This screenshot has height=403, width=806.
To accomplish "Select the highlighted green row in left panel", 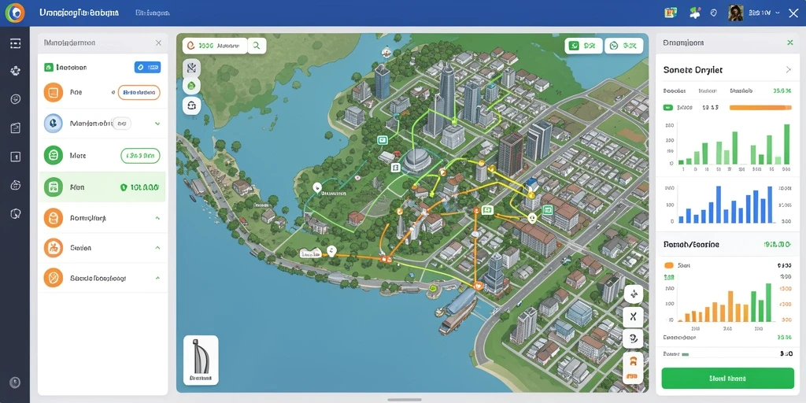I will tap(103, 187).
